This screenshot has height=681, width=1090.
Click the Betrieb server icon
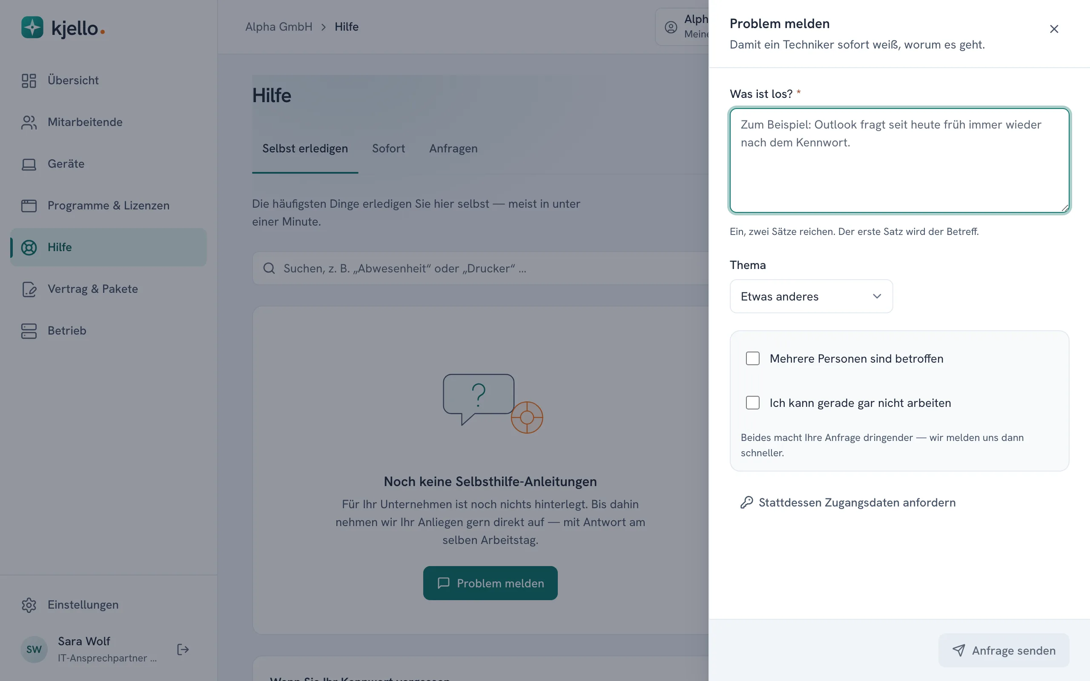(29, 331)
